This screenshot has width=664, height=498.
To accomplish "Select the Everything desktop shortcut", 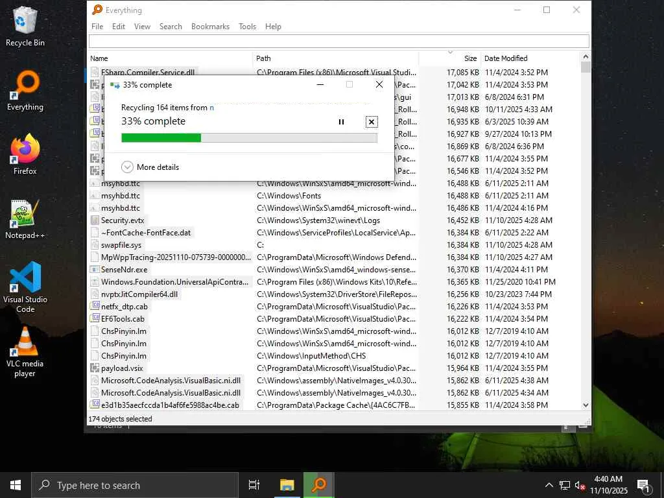I will 25,91.
